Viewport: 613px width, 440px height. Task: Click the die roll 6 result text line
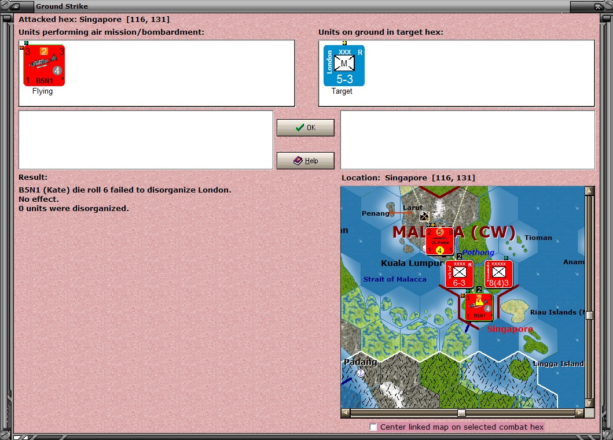pyautogui.click(x=125, y=190)
